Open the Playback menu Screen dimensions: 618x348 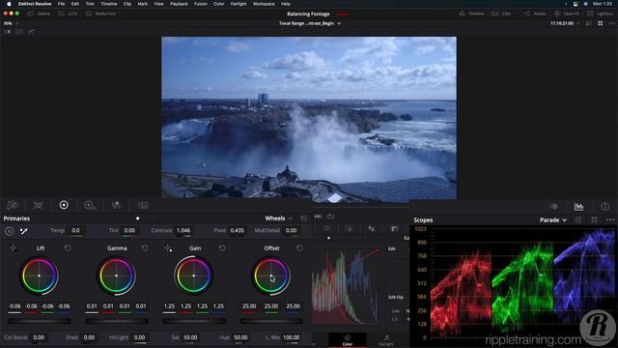(179, 4)
